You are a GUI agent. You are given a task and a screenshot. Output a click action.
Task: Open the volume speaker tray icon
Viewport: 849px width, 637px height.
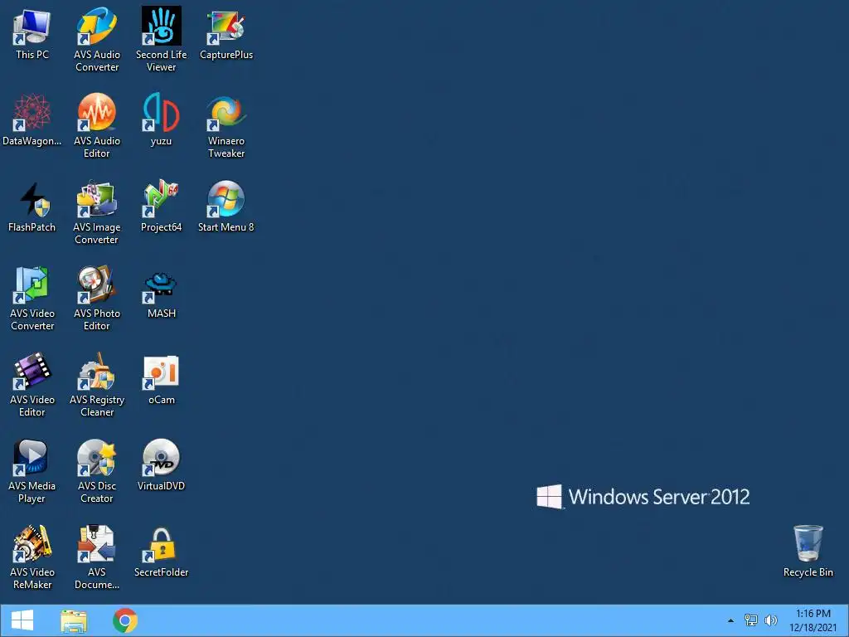pos(770,620)
